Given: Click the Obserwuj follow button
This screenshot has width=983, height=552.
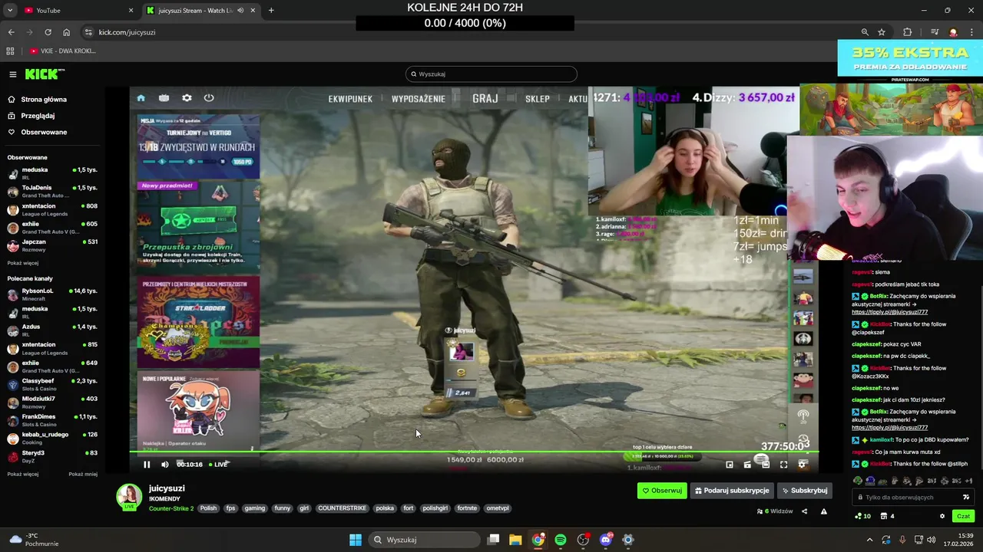Looking at the screenshot, I should pyautogui.click(x=662, y=491).
